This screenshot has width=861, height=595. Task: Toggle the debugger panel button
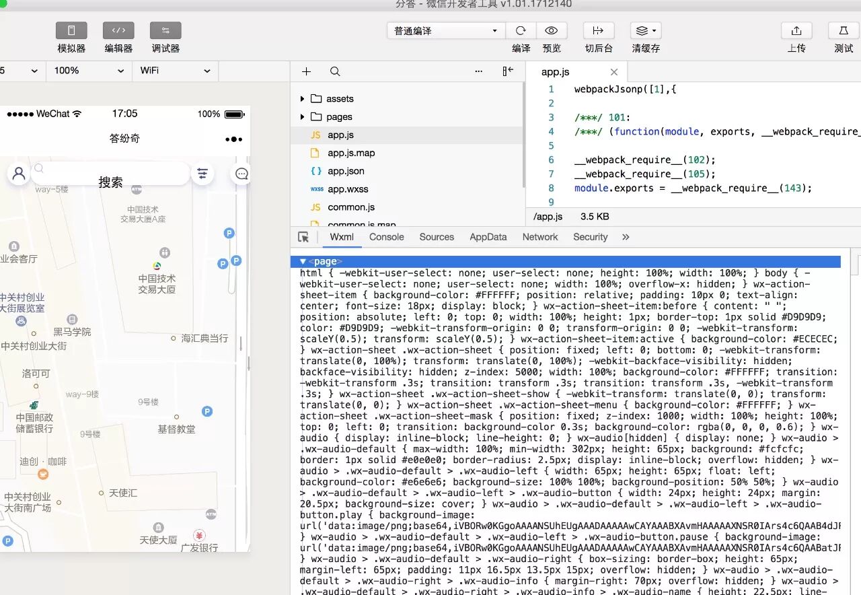point(165,30)
